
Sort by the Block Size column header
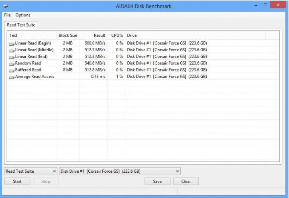coord(68,35)
